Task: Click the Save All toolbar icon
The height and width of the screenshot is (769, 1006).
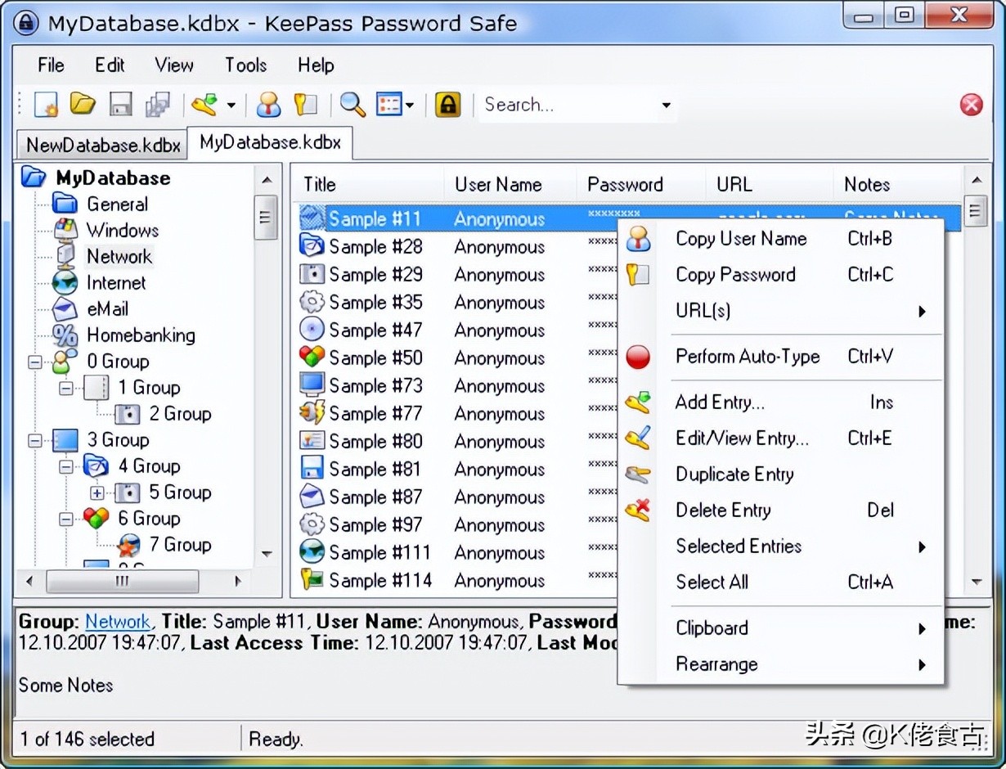Action: pos(158,105)
